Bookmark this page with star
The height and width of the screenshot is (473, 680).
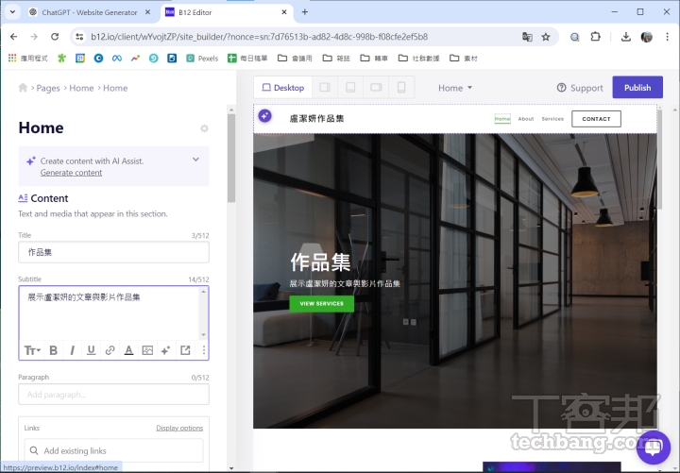(x=546, y=37)
